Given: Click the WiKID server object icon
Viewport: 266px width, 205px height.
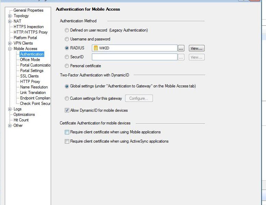Looking at the screenshot, I should (96, 48).
